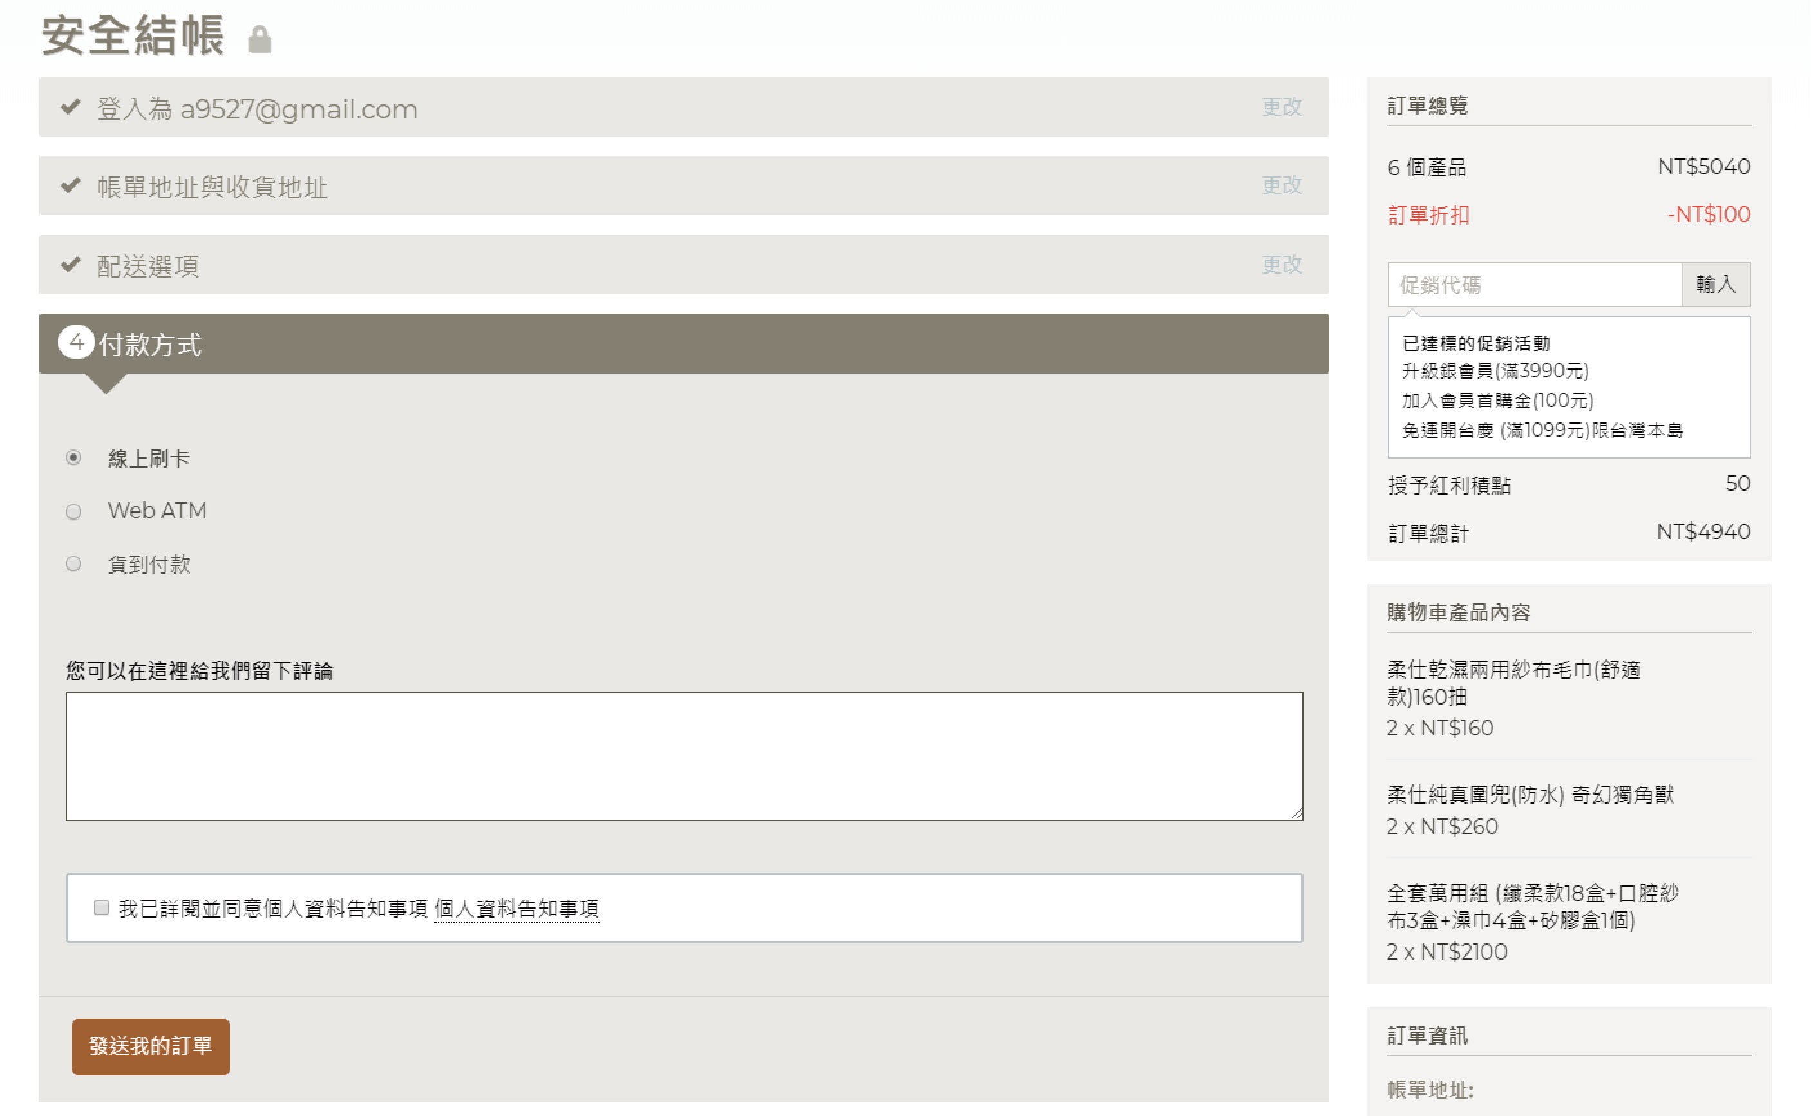The image size is (1811, 1116).
Task: Collapse the 付款方式 step header
Action: pyautogui.click(x=151, y=345)
